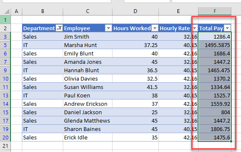The height and width of the screenshot is (152, 241).
Task: Click cell with Emily Blunt
Action: [88, 53]
